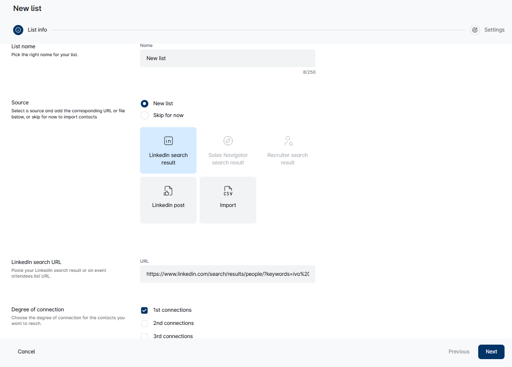Click the Settings step target icon
This screenshot has width=512, height=367.
(475, 30)
